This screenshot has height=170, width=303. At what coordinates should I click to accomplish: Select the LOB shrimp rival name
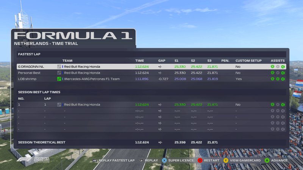click(x=27, y=79)
